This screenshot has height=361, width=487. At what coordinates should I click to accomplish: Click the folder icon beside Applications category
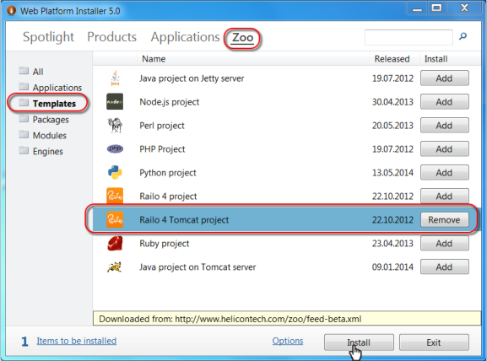pyautogui.click(x=24, y=87)
